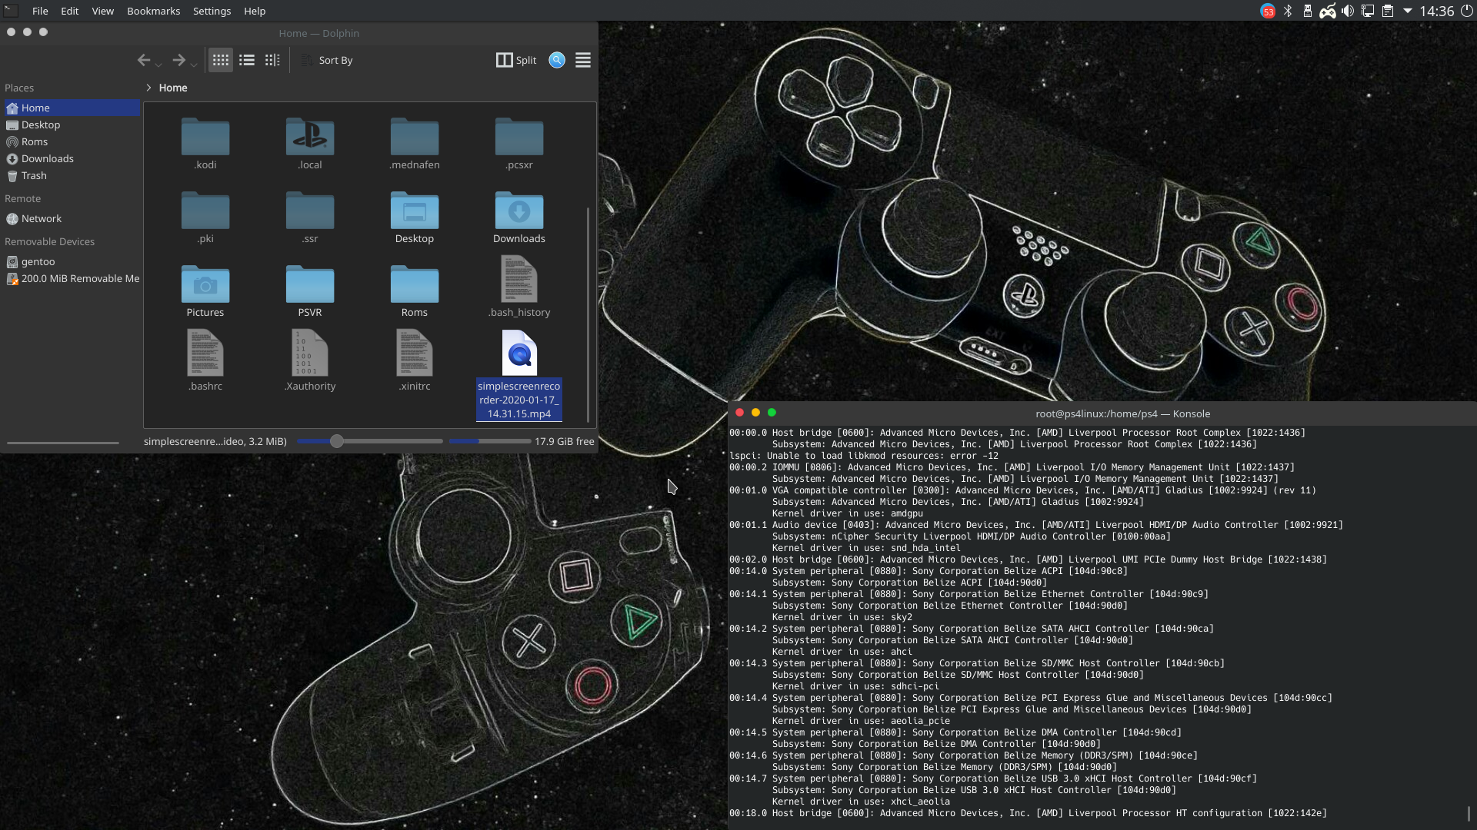Open Bluetooth tray icon
1477x830 pixels.
click(x=1287, y=11)
